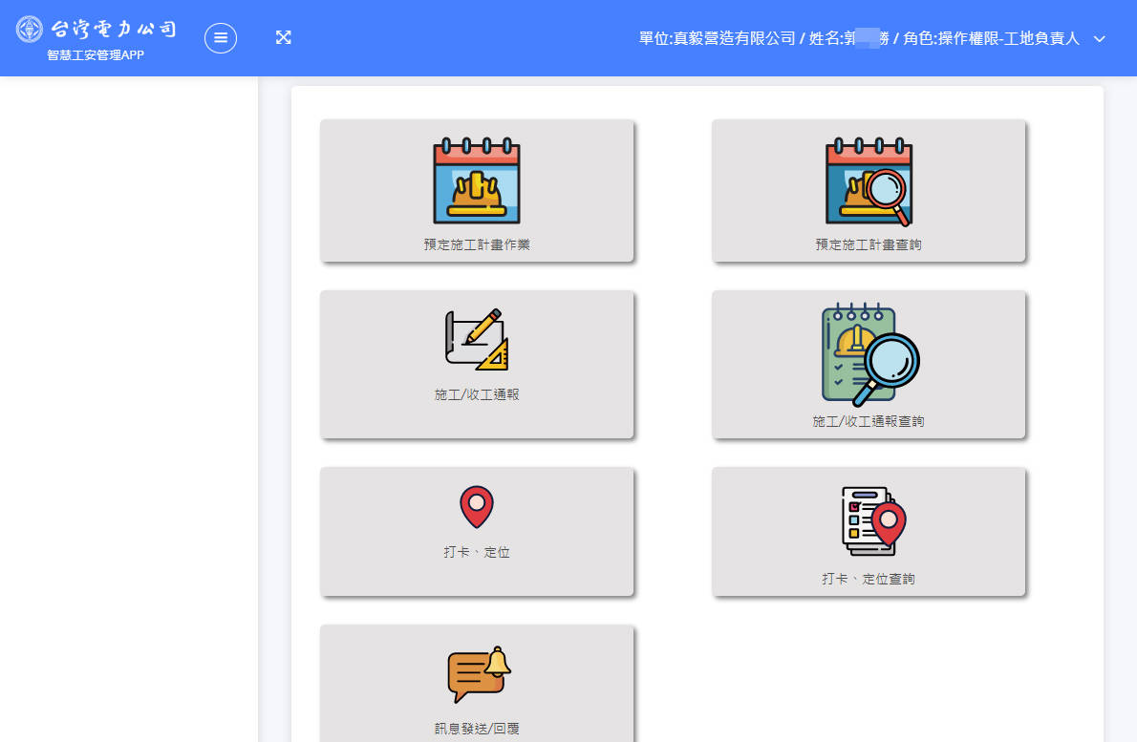Open the user info text 單位:真毅營造有限公司

pos(717,38)
